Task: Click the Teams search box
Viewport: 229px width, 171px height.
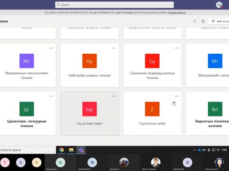Action: (x=114, y=5)
